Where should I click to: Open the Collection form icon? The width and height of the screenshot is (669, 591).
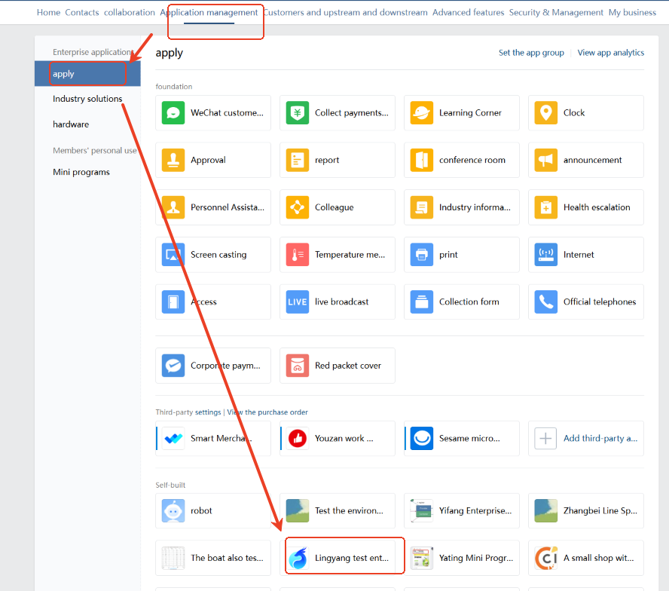(x=422, y=302)
